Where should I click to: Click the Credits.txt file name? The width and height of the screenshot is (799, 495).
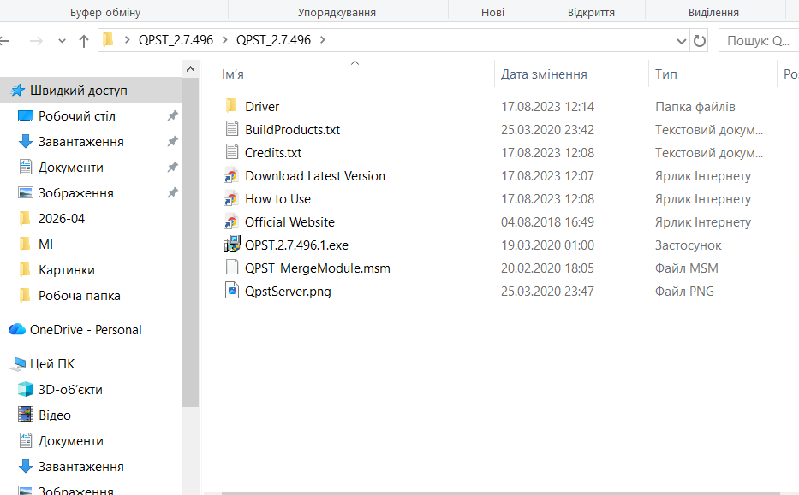(x=273, y=153)
